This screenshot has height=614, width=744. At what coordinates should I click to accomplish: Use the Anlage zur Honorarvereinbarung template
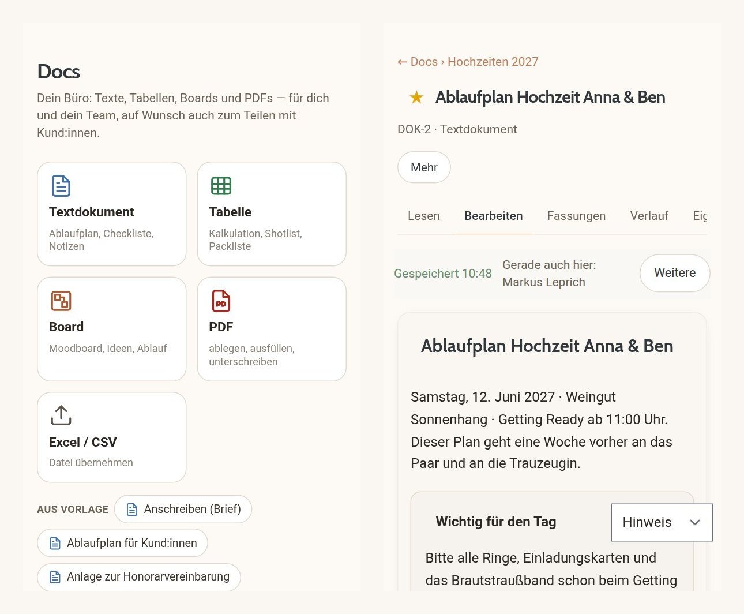click(139, 576)
